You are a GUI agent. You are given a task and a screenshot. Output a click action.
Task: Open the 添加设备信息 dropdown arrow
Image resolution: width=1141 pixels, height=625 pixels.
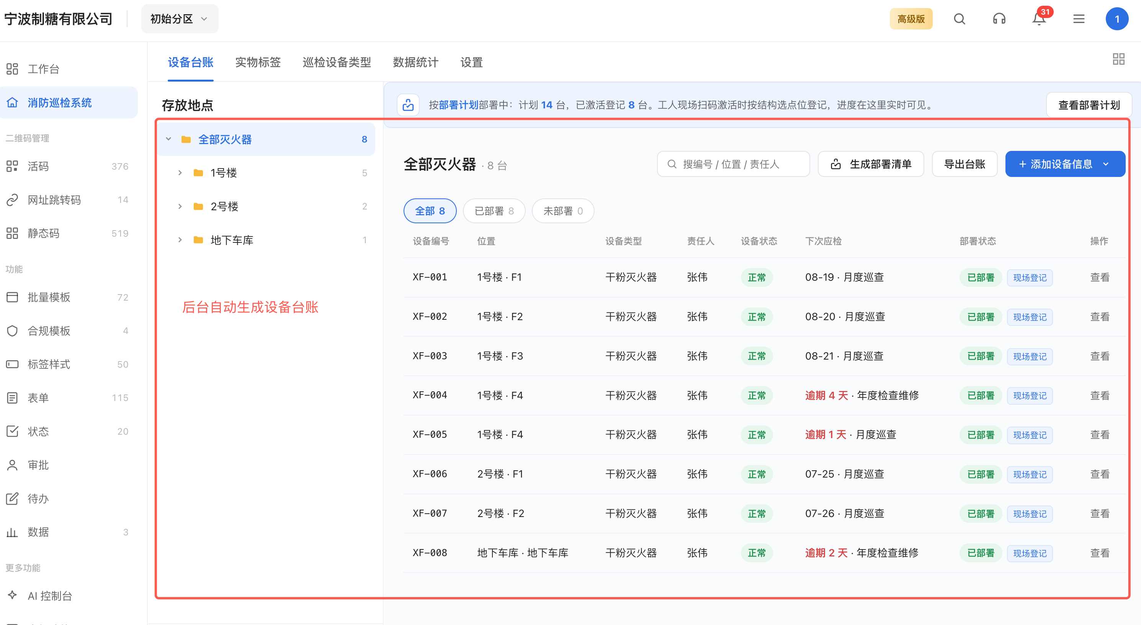click(1105, 164)
